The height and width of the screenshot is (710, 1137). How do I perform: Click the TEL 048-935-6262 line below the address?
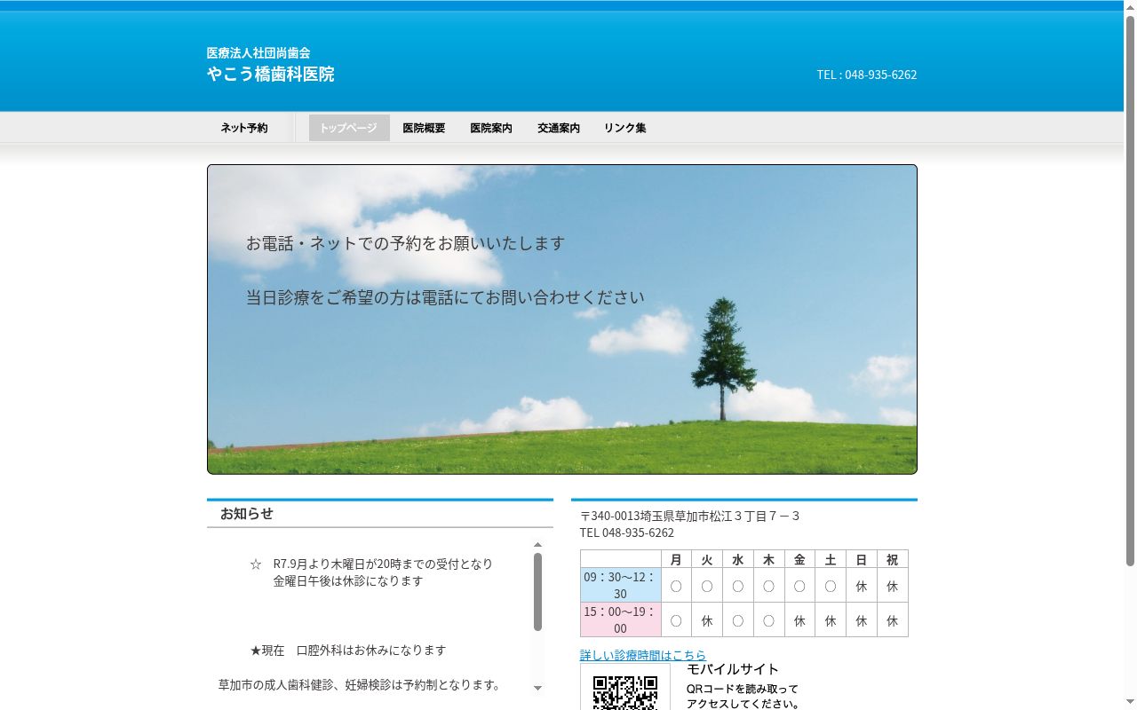[627, 532]
